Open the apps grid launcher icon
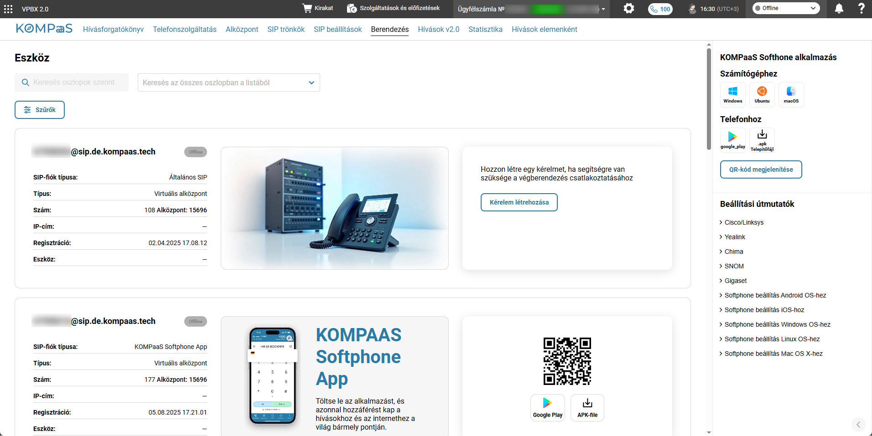Image resolution: width=872 pixels, height=436 pixels. (x=8, y=9)
